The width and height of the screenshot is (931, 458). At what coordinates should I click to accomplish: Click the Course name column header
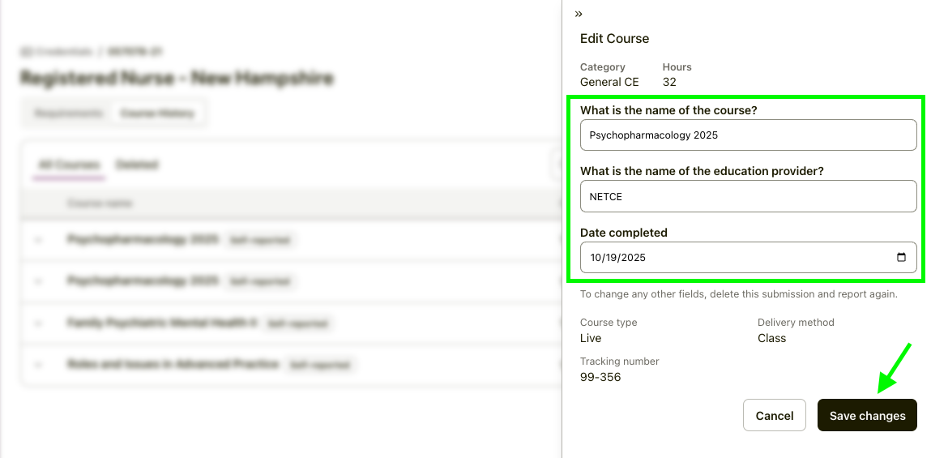point(100,203)
